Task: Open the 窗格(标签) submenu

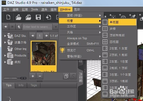Action: tap(80, 57)
